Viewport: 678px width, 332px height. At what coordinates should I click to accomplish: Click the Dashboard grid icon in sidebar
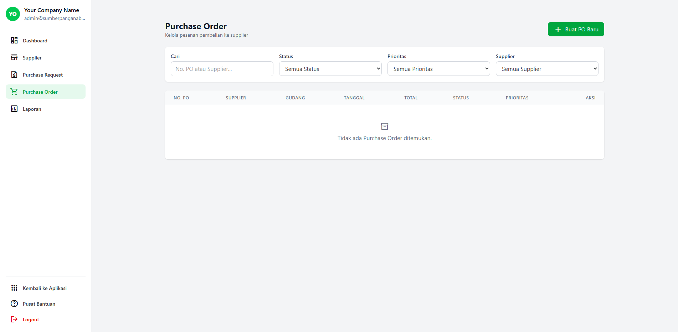tap(14, 40)
